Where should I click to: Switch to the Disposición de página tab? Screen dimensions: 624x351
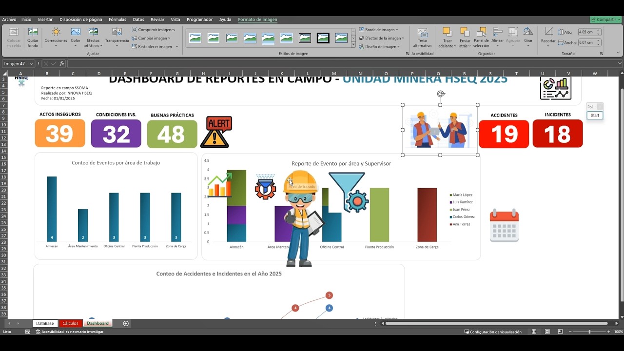pos(81,19)
